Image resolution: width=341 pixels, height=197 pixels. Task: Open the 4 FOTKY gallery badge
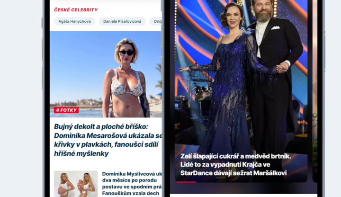[66, 110]
